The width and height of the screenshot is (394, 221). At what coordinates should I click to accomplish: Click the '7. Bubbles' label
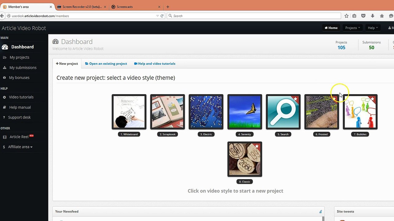[360, 134]
